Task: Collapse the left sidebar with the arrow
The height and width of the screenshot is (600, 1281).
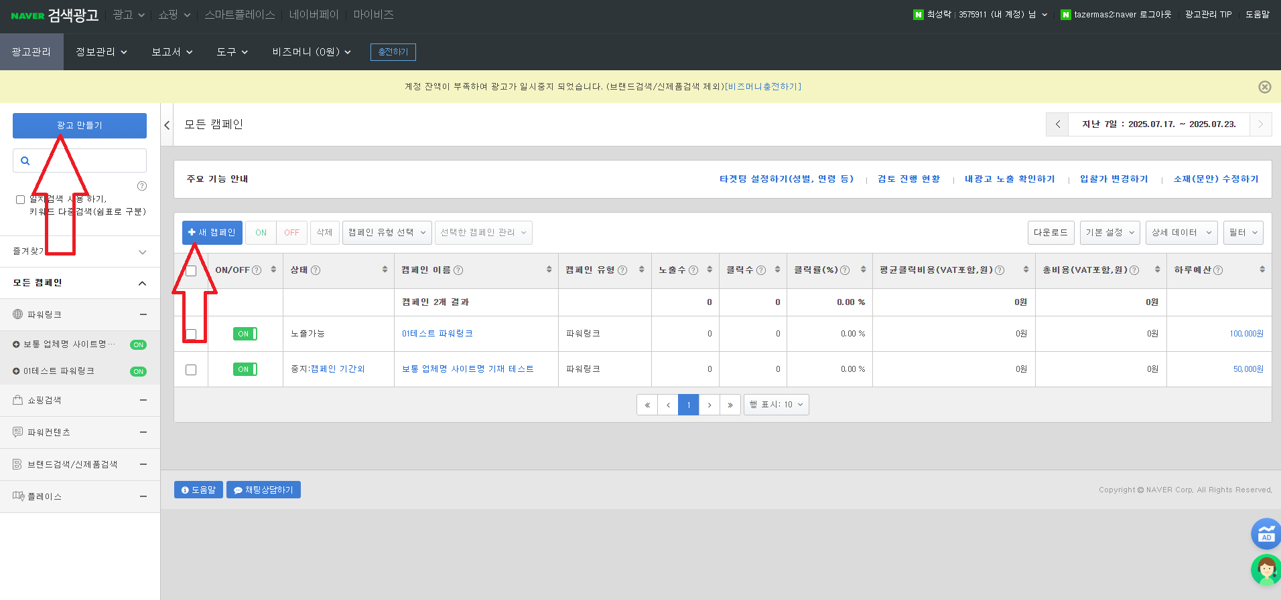Action: [167, 125]
